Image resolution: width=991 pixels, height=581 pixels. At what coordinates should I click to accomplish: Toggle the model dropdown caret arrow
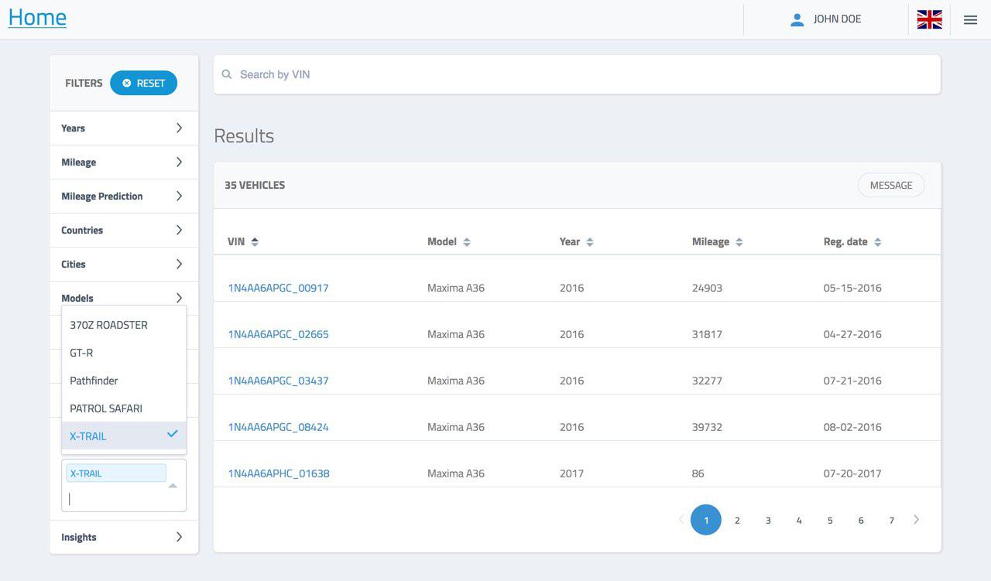click(x=173, y=486)
